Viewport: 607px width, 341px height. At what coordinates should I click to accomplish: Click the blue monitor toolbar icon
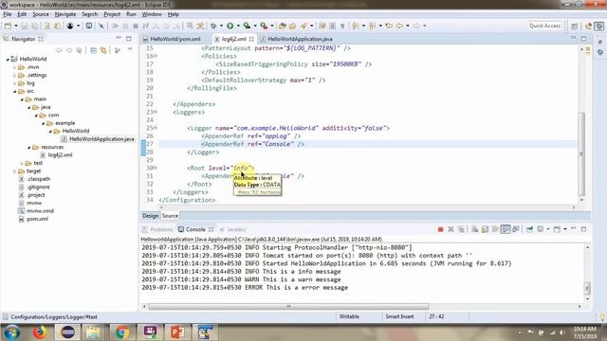pyautogui.click(x=89, y=26)
